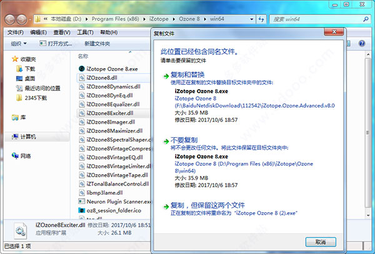Image resolution: width=375 pixels, height=254 pixels.
Task: Expand the arrow after iZotope breadcrumb
Action: (x=174, y=19)
